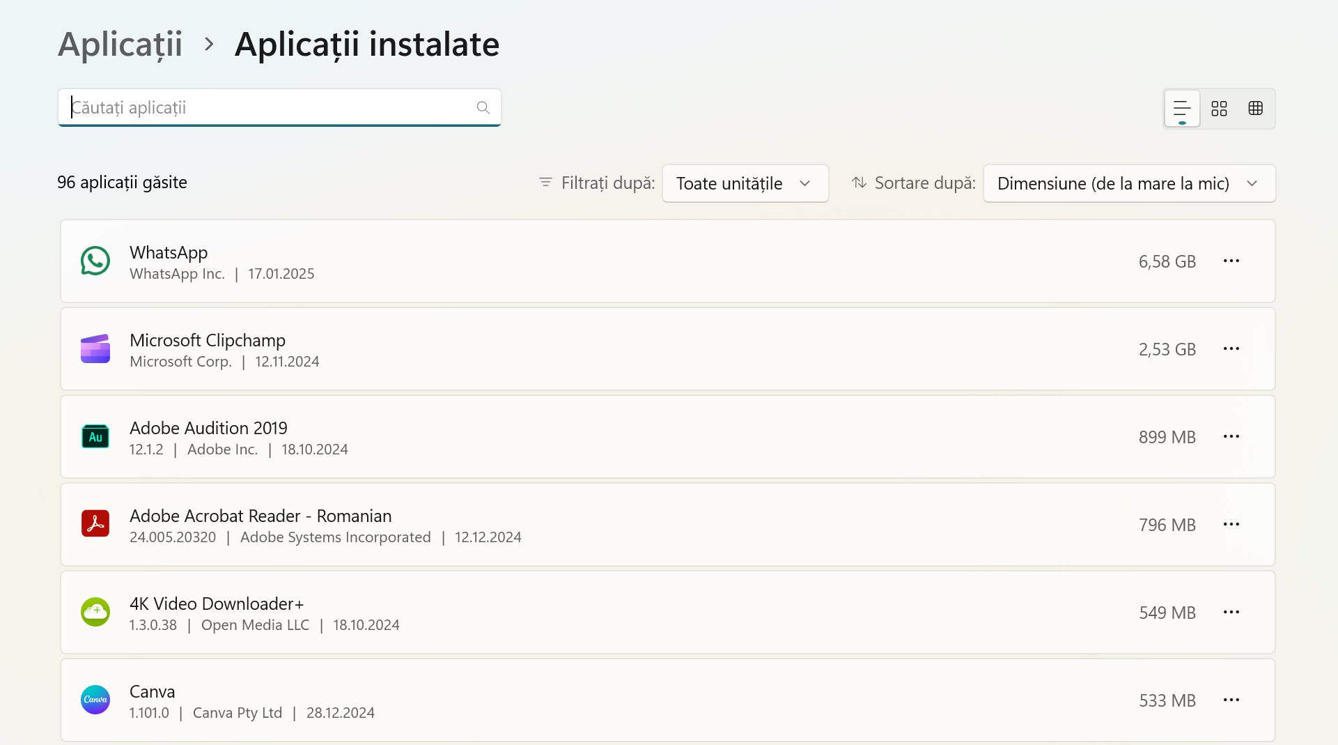1338x745 pixels.
Task: Click Adobe Inc. publisher text
Action: coord(222,450)
